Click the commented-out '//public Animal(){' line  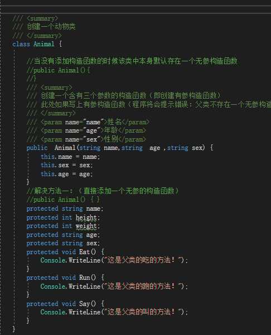[59, 70]
